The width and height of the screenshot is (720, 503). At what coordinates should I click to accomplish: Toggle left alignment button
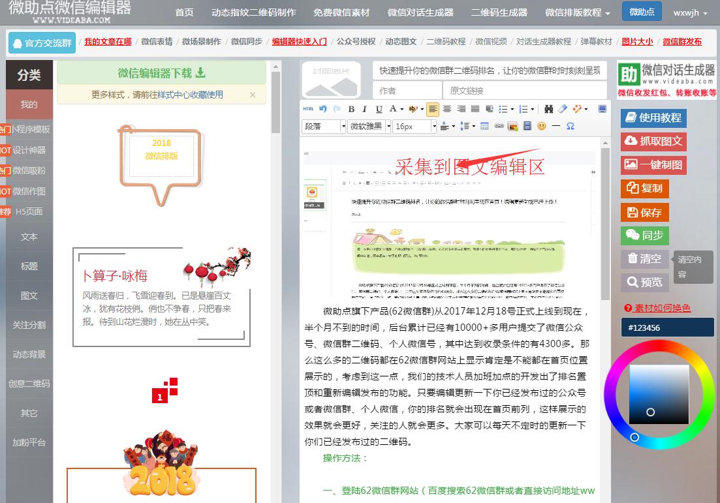433,109
